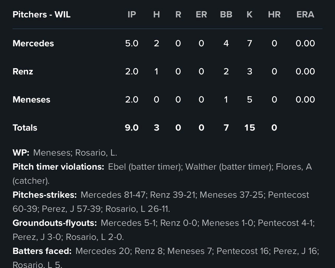Click the Pitch timer violations label

pyautogui.click(x=58, y=167)
